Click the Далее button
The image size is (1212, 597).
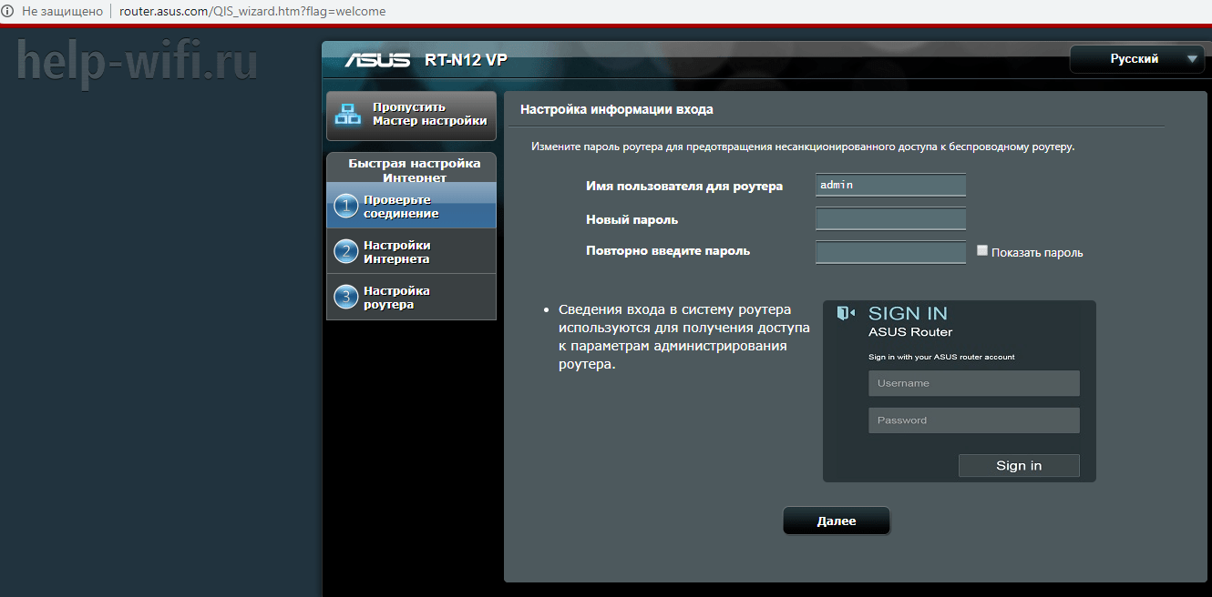pyautogui.click(x=837, y=521)
